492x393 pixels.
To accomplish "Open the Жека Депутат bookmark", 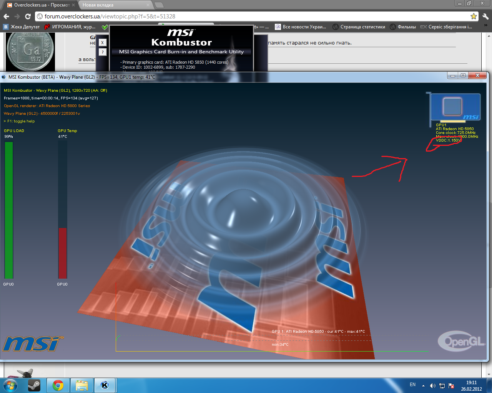I will [x=22, y=27].
